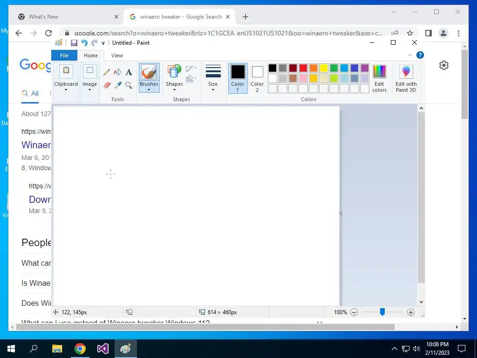Show hidden system tray icons
This screenshot has height=358, width=477.
click(394, 349)
